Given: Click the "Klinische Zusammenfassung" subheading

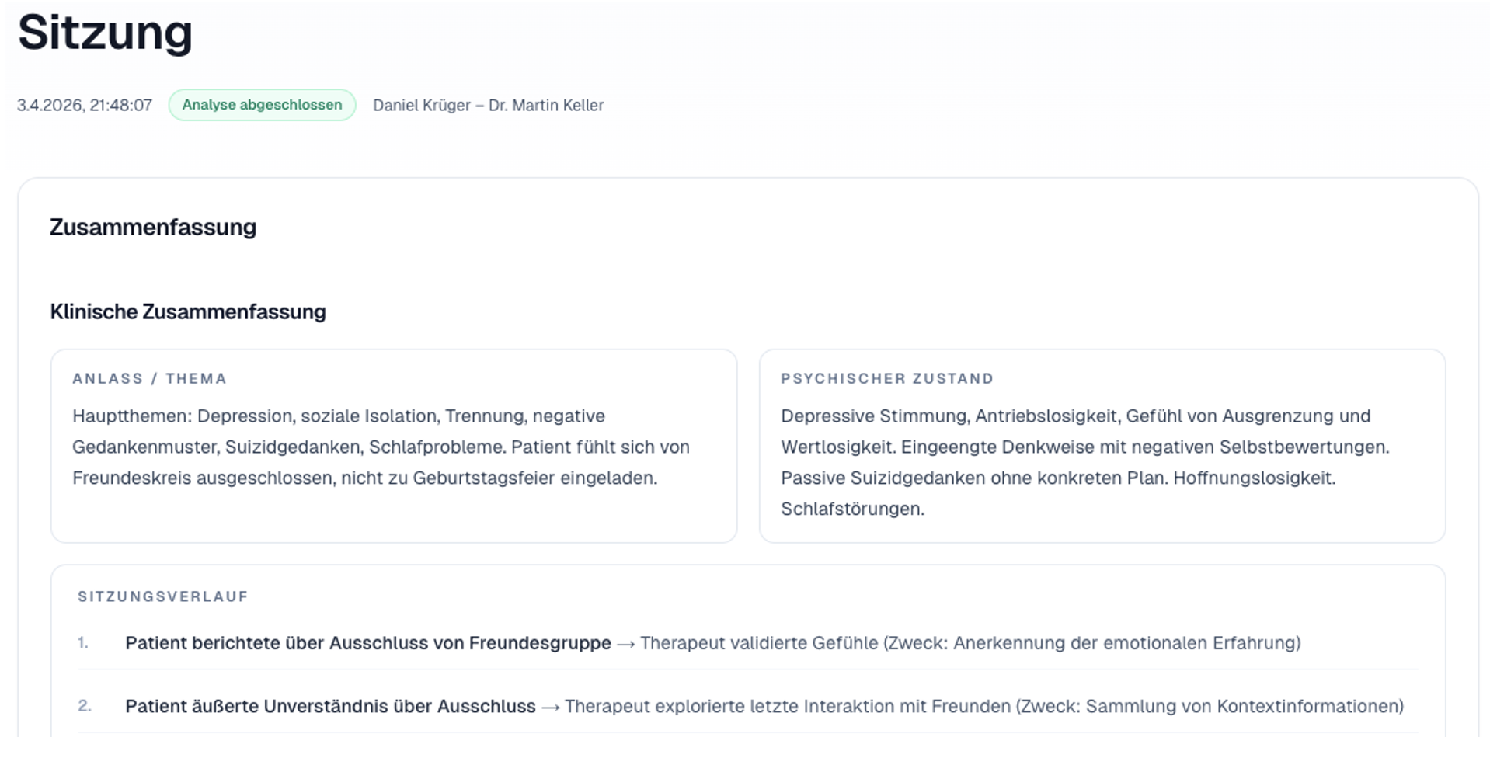Looking at the screenshot, I should pos(188,312).
